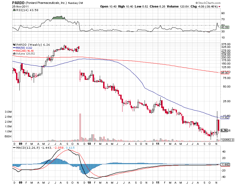Click the Poniard Pharmaceuticals, Inc. company name
This screenshot has width=235, height=185.
click(x=46, y=3)
